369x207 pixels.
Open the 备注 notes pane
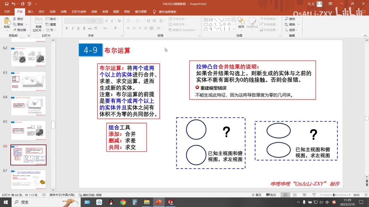point(256,195)
